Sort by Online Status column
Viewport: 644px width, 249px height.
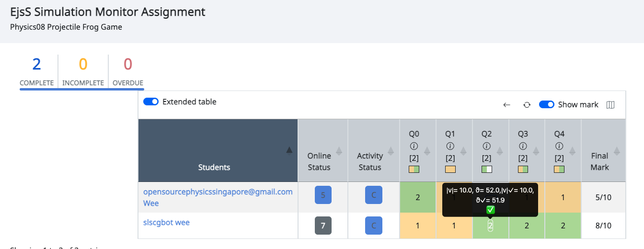339,151
